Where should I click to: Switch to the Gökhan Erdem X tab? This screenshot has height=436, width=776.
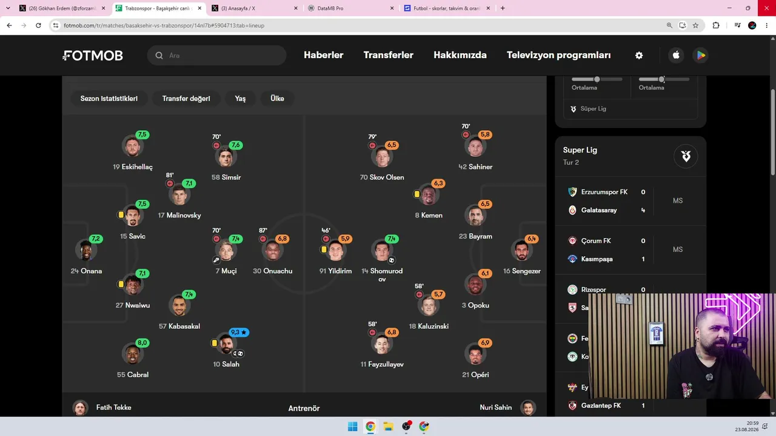tap(62, 8)
